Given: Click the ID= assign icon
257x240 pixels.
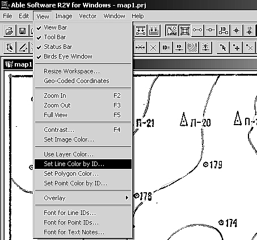Looking at the screenshot, I should [x=166, y=47].
